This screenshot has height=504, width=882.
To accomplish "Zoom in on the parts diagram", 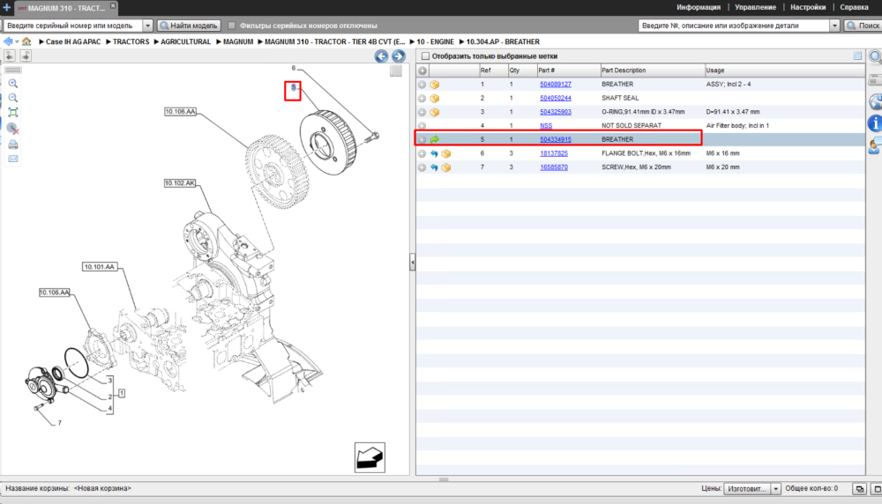I will click(x=13, y=84).
